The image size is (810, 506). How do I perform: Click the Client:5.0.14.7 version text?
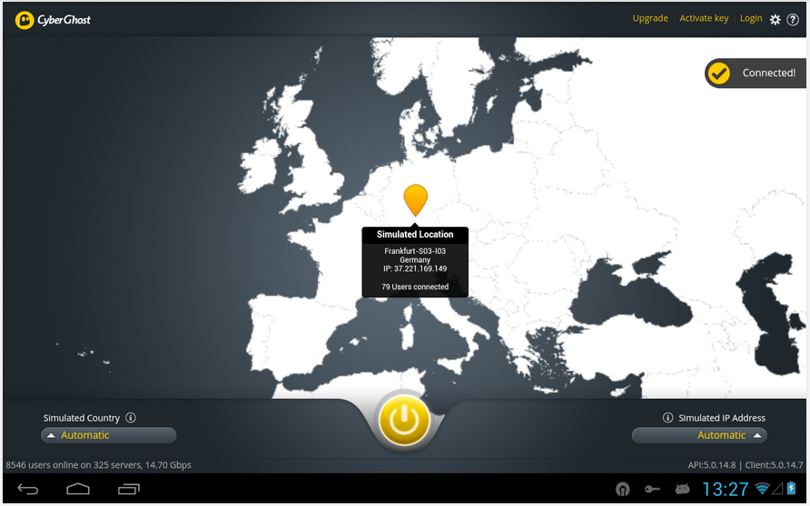tap(774, 465)
